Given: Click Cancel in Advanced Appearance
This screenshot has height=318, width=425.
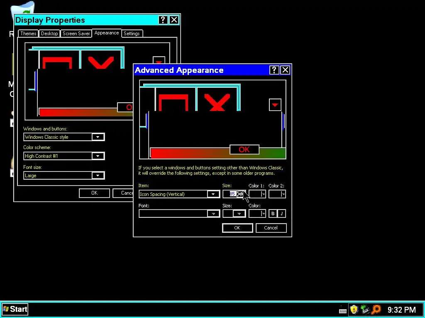Looking at the screenshot, I should click(271, 228).
